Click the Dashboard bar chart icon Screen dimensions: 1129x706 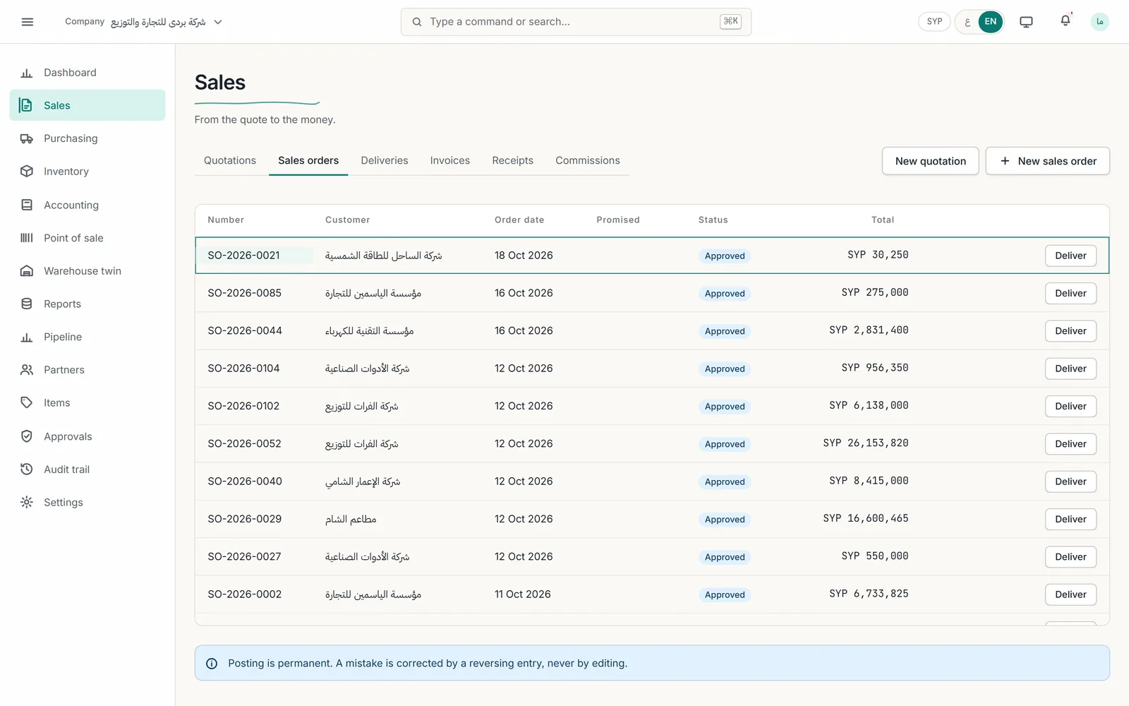[27, 73]
